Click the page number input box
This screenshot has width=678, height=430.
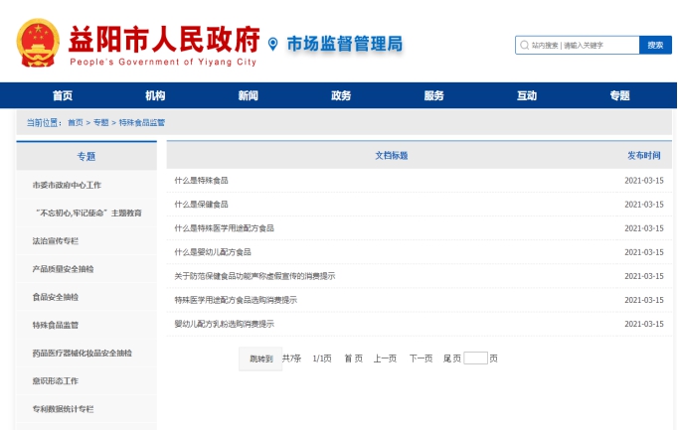pos(475,358)
